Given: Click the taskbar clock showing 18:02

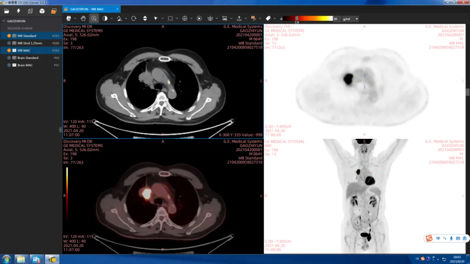Looking at the screenshot, I should coord(457,259).
